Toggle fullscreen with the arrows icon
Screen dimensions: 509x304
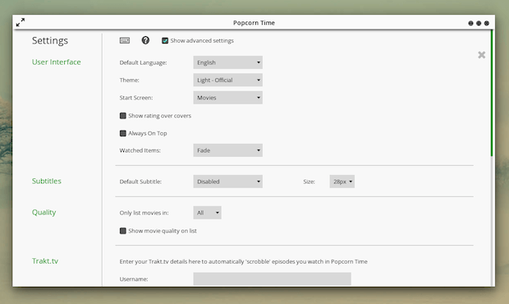[21, 22]
